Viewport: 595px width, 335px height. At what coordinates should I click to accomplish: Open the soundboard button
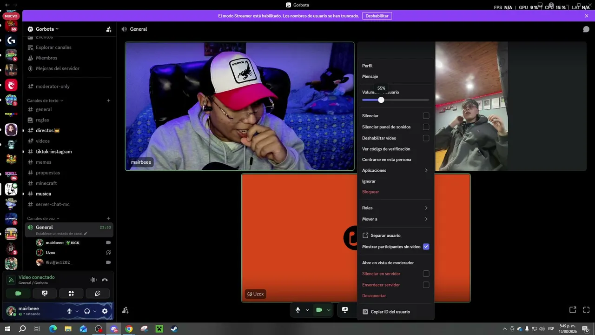[98, 294]
